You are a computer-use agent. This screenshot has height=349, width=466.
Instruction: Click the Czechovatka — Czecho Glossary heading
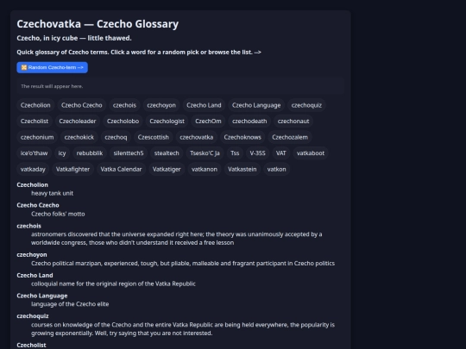pyautogui.click(x=98, y=24)
